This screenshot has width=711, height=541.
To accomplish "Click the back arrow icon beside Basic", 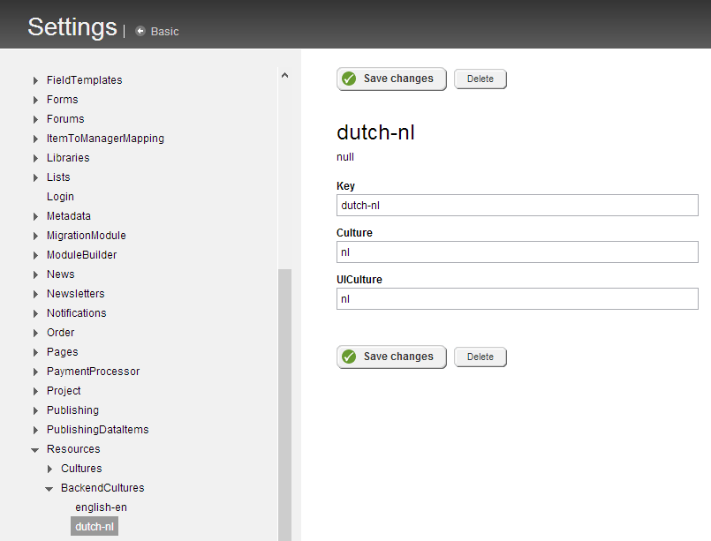I will point(140,31).
